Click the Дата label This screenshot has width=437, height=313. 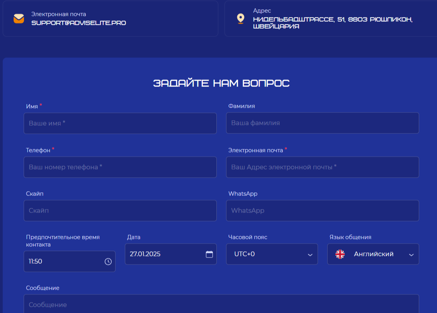click(x=134, y=237)
